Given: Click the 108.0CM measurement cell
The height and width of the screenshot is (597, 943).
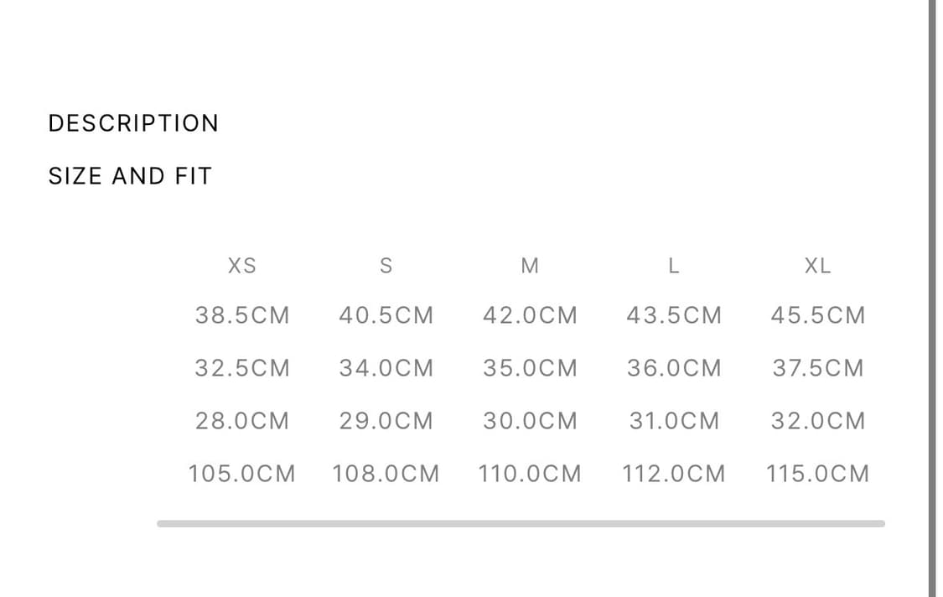Looking at the screenshot, I should coord(386,474).
